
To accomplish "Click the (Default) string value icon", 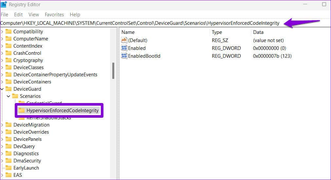I will tap(124, 40).
